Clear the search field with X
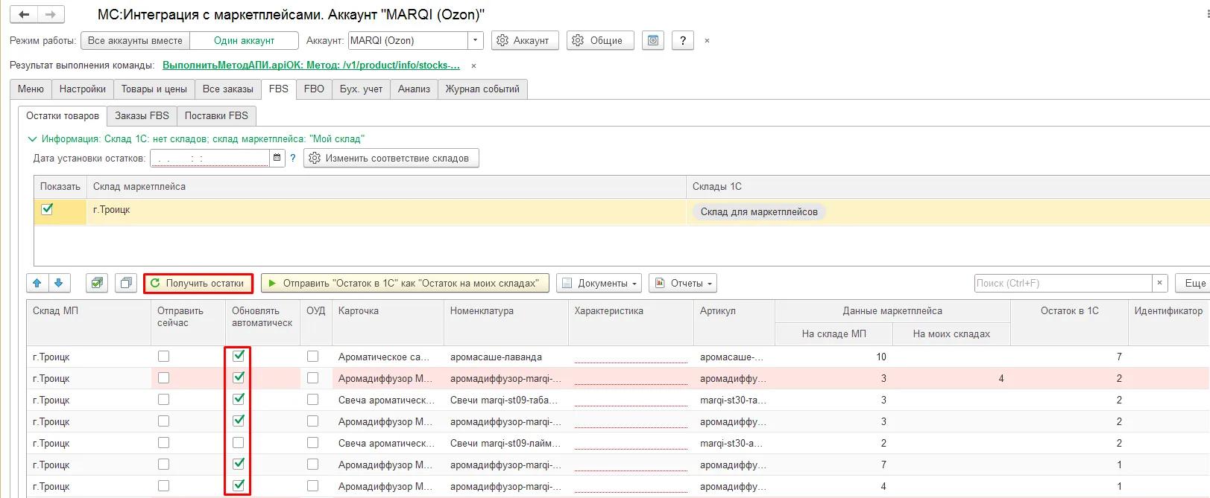 [1159, 283]
